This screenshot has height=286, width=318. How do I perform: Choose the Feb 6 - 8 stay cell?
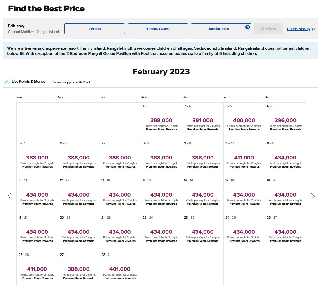coord(79,159)
